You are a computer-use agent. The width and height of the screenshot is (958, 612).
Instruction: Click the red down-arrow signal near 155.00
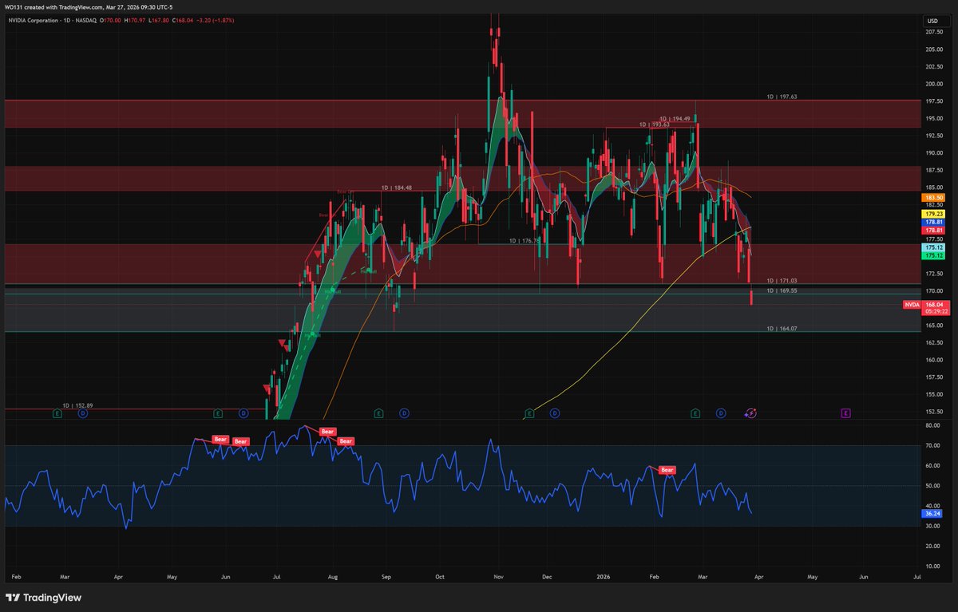(x=267, y=387)
